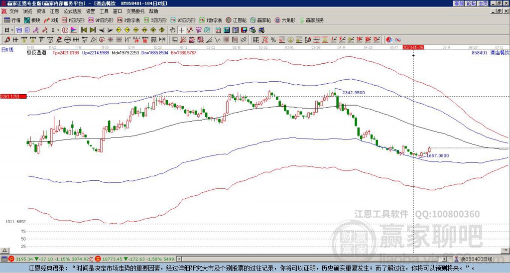Click the horizontal scrollbar right arrow
This screenshot has height=273, width=510.
point(444,259)
